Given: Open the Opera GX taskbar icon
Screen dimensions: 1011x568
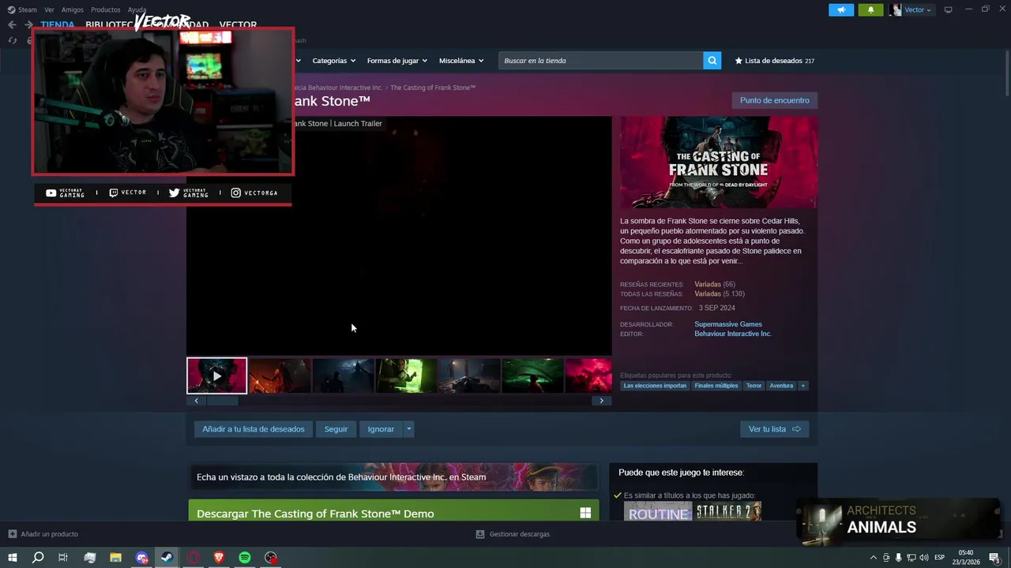Looking at the screenshot, I should pos(194,558).
